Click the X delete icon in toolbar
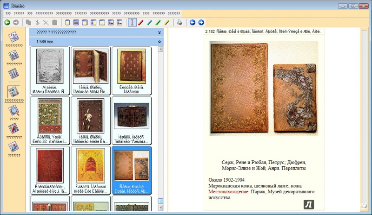The width and height of the screenshot is (372, 215). tap(46, 22)
